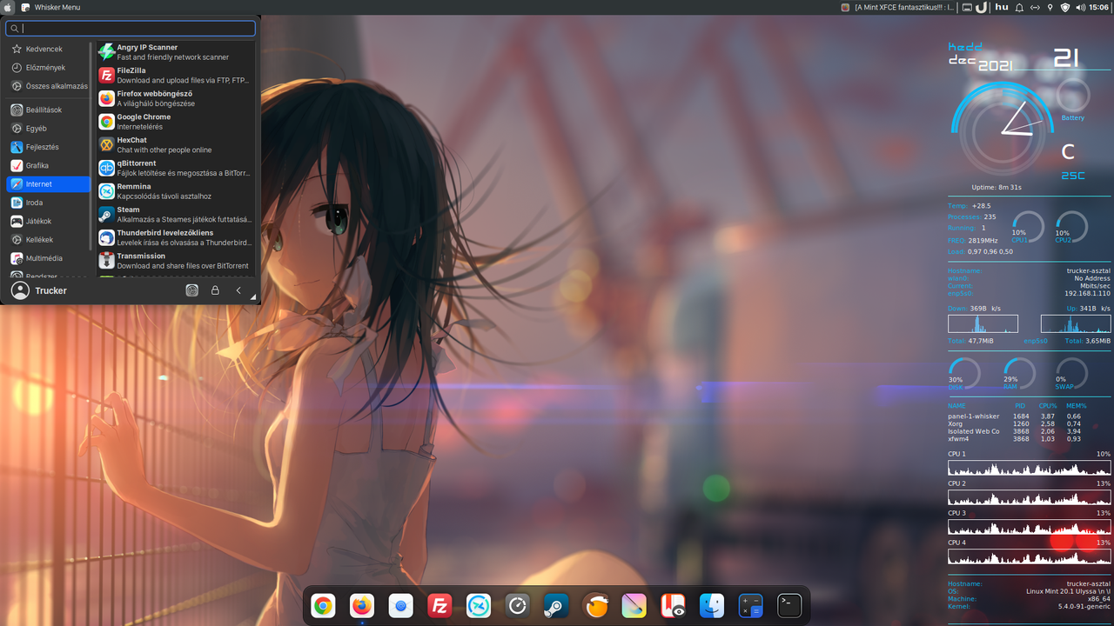Expand the session chevron in the Whisker menu
The width and height of the screenshot is (1114, 626).
tap(238, 290)
